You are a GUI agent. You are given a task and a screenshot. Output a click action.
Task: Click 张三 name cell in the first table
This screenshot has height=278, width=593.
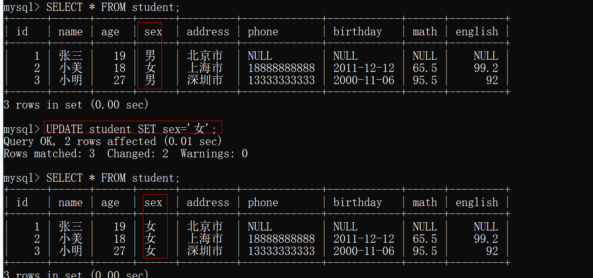tap(70, 56)
